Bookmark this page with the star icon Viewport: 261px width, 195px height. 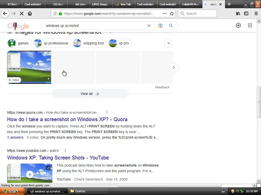pos(172,13)
